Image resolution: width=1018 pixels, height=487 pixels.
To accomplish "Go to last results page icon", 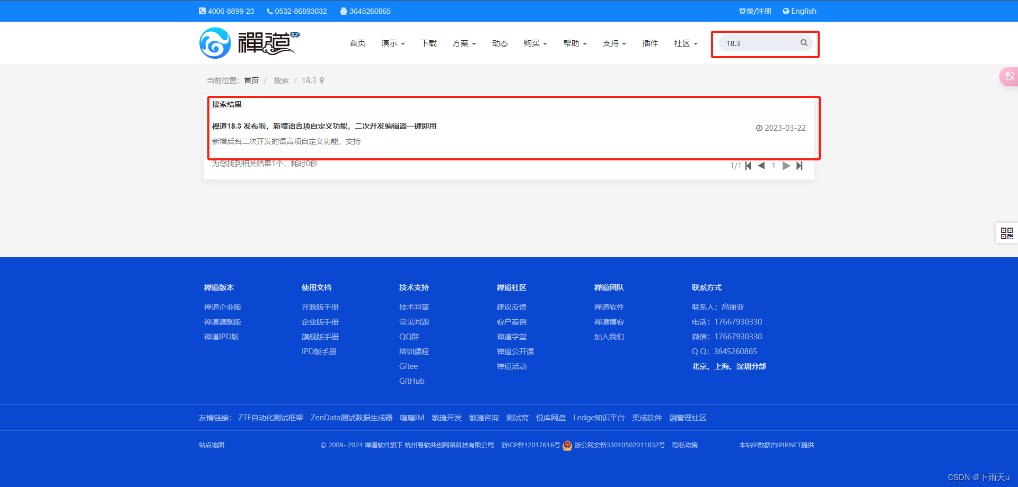I will click(800, 166).
